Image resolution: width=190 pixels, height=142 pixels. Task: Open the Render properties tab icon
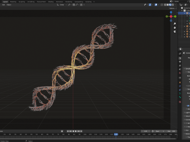click(x=180, y=58)
